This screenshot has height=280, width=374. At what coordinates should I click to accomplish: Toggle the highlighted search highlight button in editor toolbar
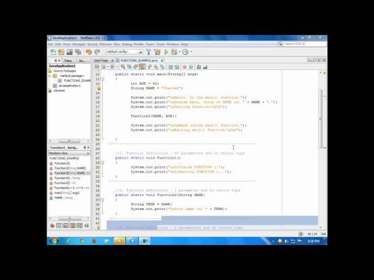[x=142, y=67]
